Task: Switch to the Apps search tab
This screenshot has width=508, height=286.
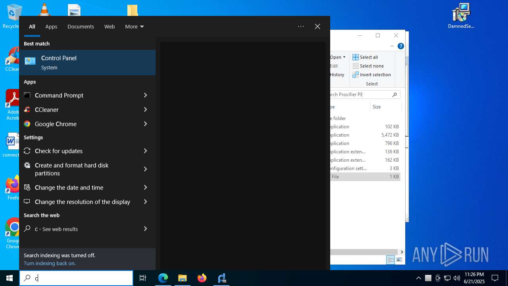Action: [x=51, y=27]
